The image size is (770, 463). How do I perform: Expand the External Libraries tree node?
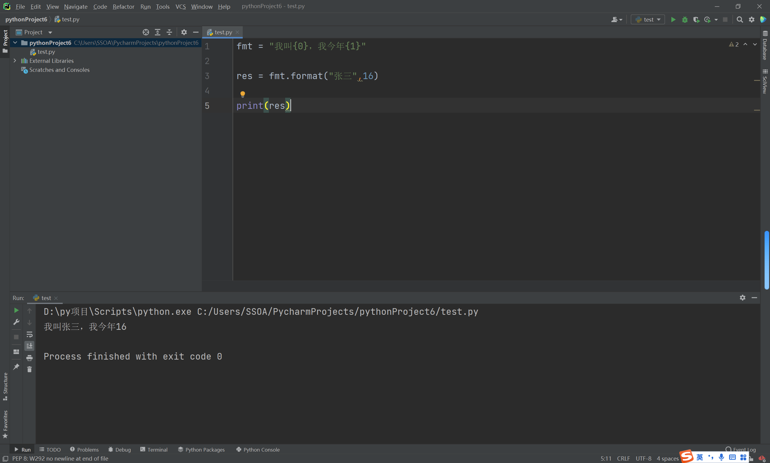pyautogui.click(x=15, y=61)
